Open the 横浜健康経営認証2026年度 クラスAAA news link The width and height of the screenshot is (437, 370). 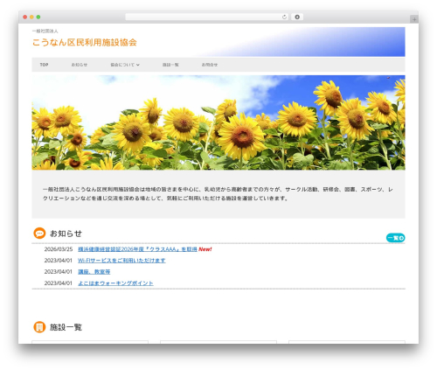[x=137, y=249]
